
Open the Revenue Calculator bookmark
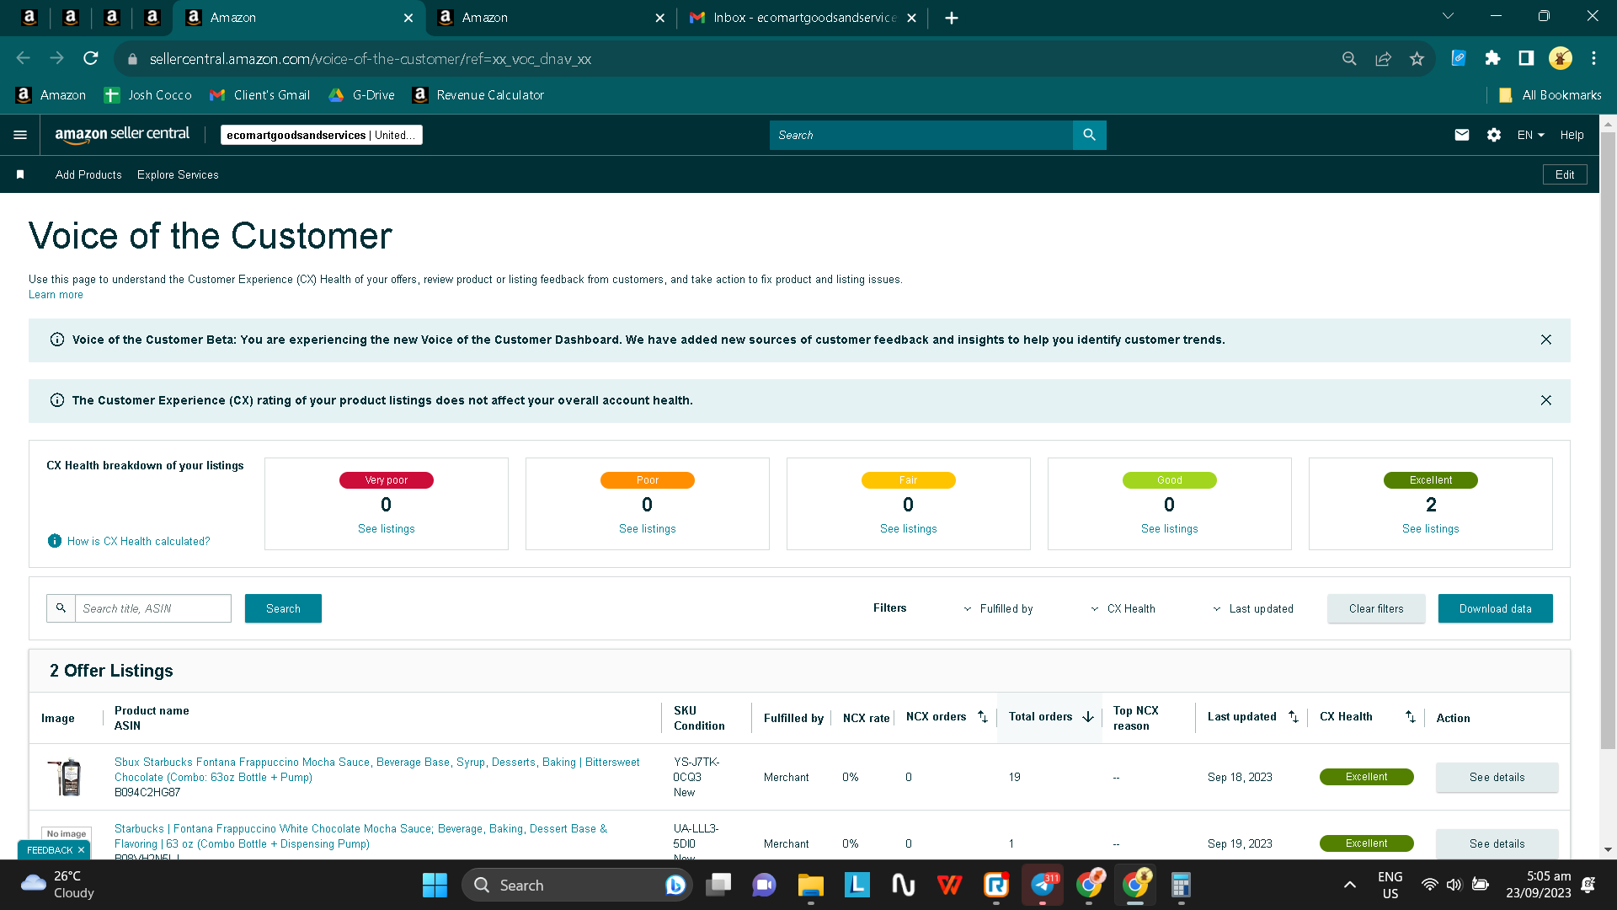tap(478, 95)
